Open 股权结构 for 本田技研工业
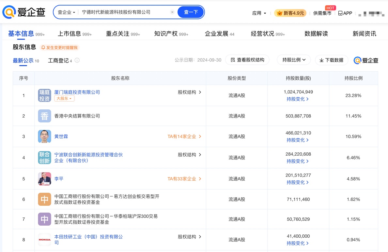 click(190, 237)
